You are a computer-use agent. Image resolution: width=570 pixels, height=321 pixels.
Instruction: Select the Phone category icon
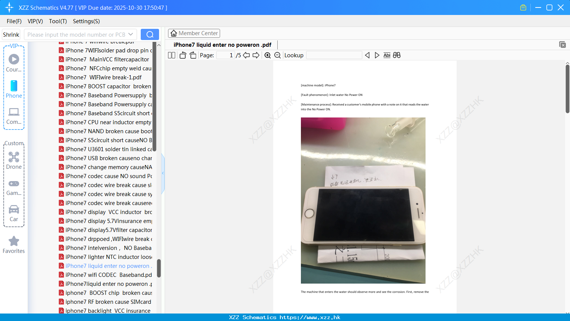point(14,89)
